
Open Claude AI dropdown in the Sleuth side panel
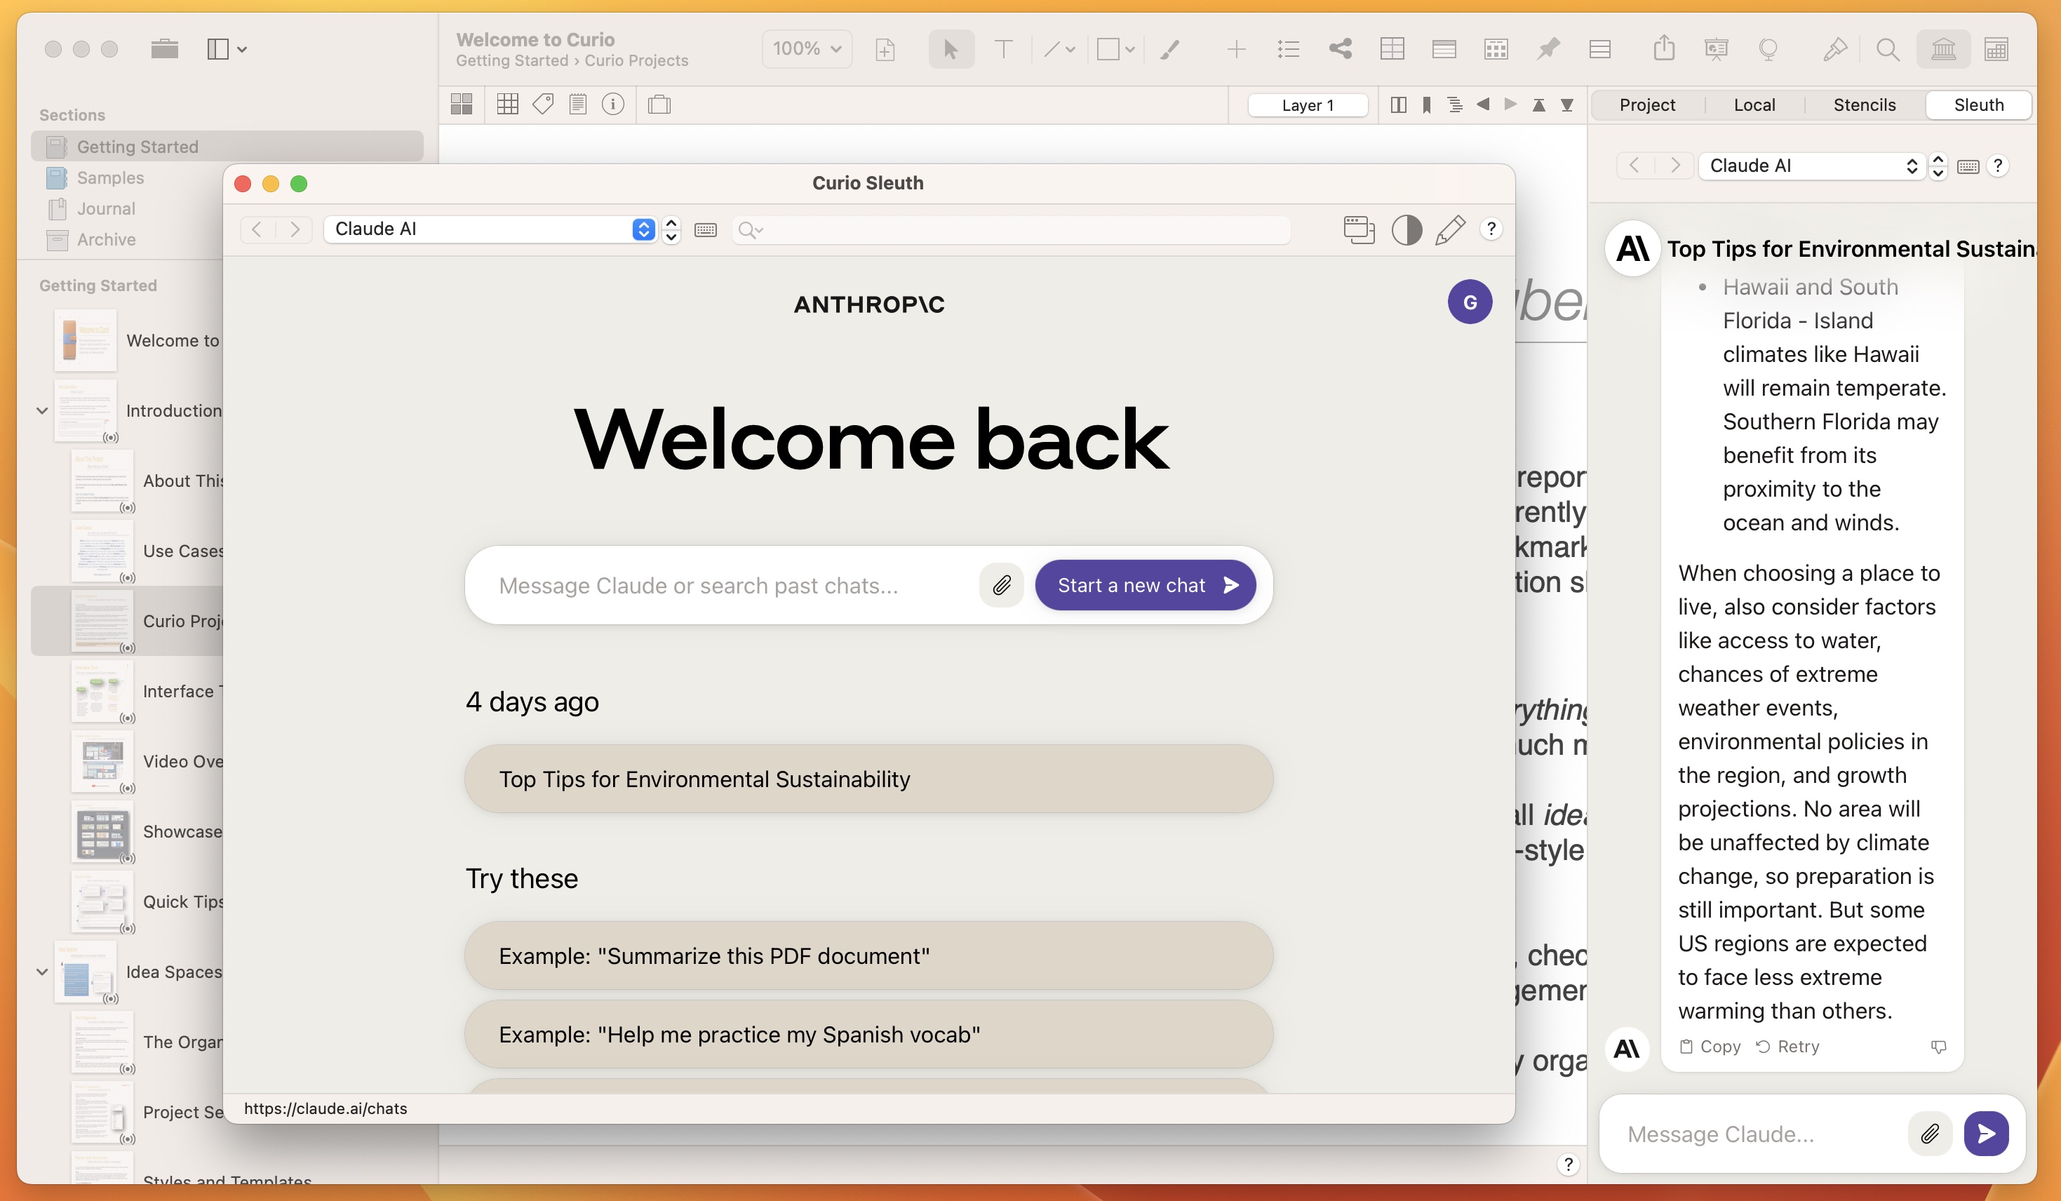pos(1813,166)
